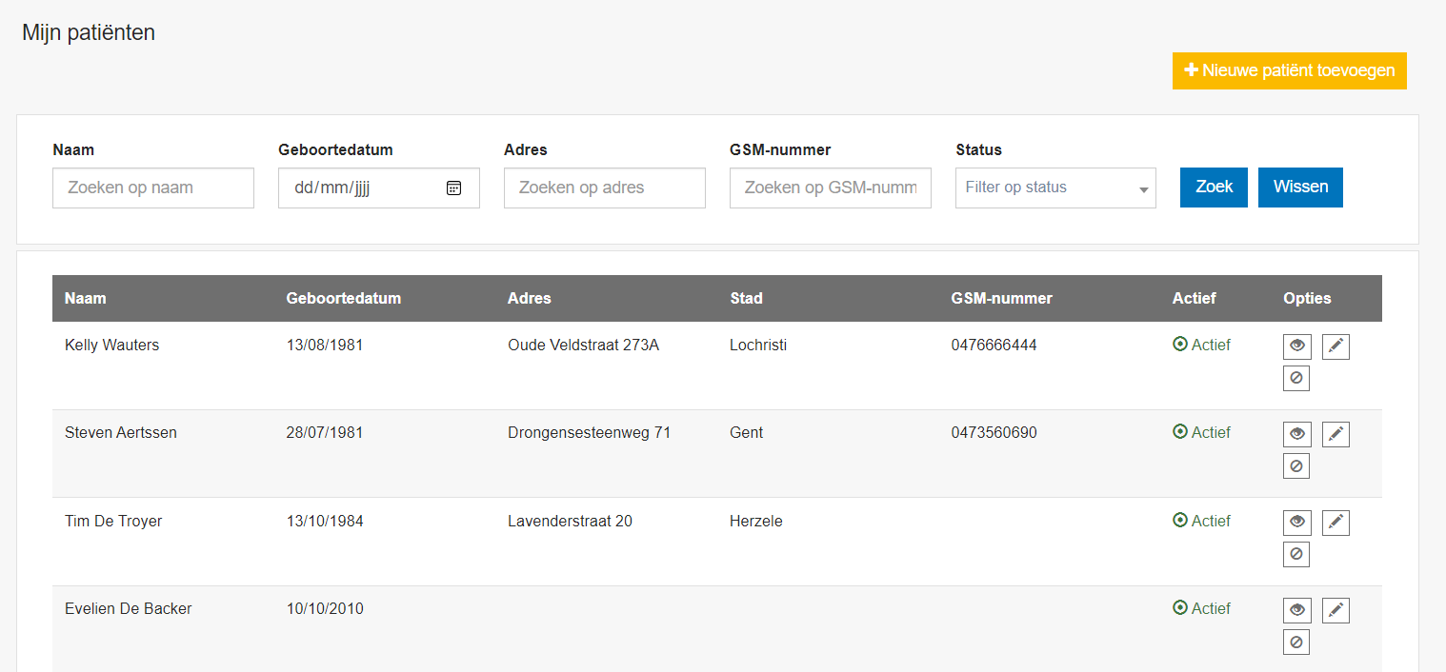Select the Actief status of Evelien De Backer

pyautogui.click(x=1201, y=608)
